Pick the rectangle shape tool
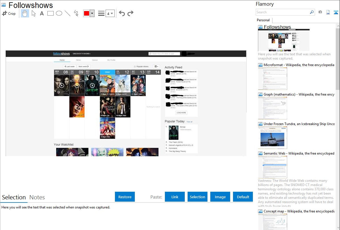The width and height of the screenshot is (340, 230). point(51,13)
